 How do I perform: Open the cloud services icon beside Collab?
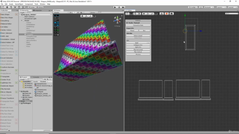click(201, 7)
